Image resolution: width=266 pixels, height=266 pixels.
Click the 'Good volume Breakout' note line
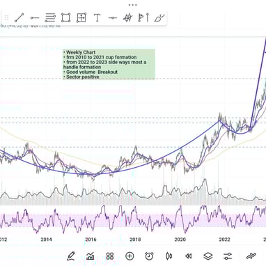(x=91, y=72)
